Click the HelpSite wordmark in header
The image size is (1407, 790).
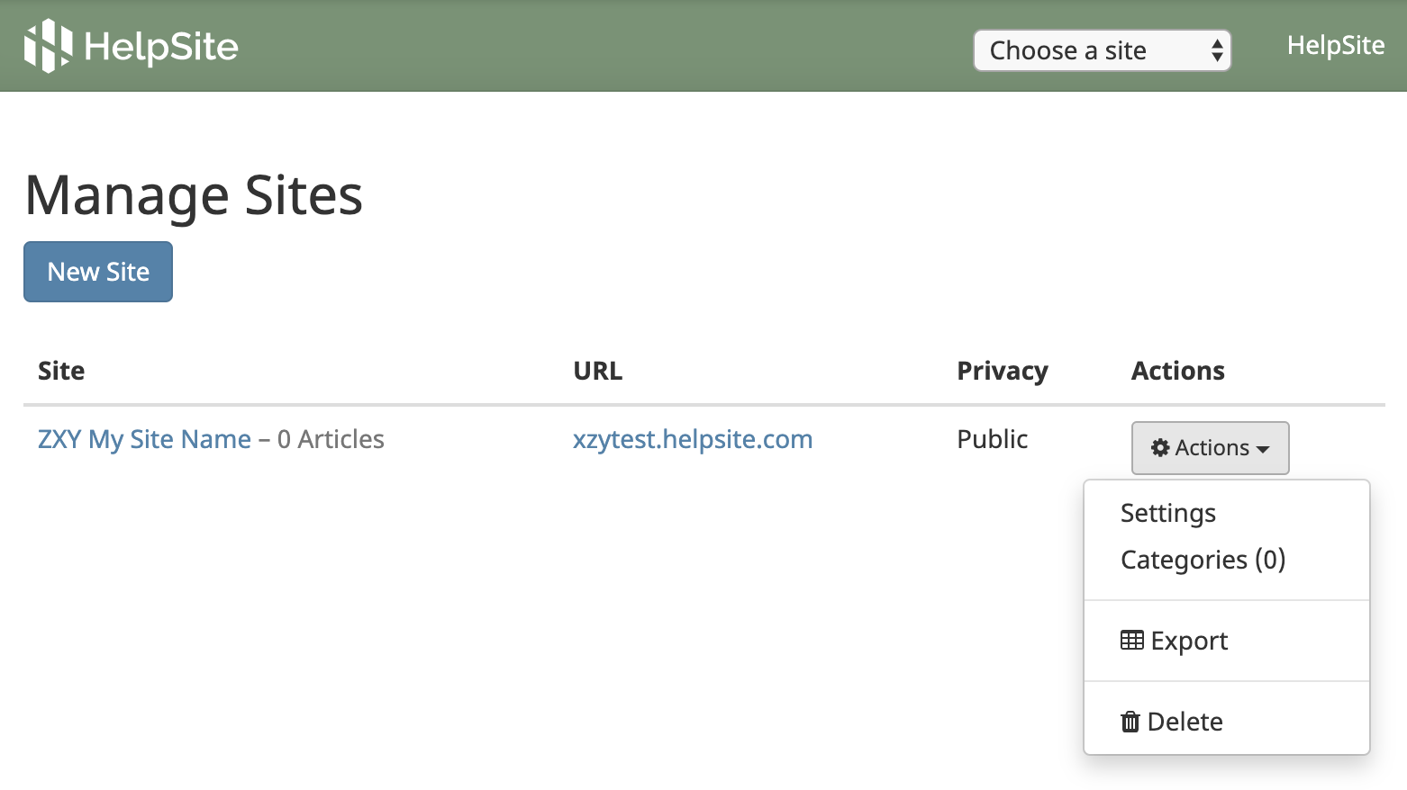161,47
